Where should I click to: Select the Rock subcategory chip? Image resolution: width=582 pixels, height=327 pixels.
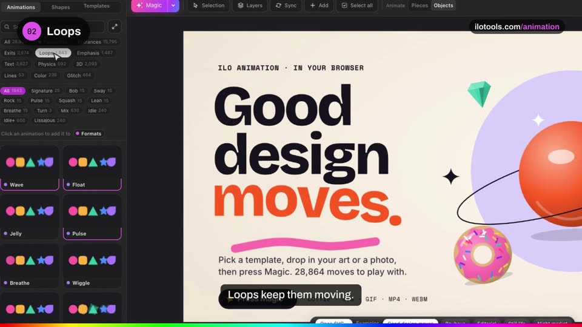(12, 101)
